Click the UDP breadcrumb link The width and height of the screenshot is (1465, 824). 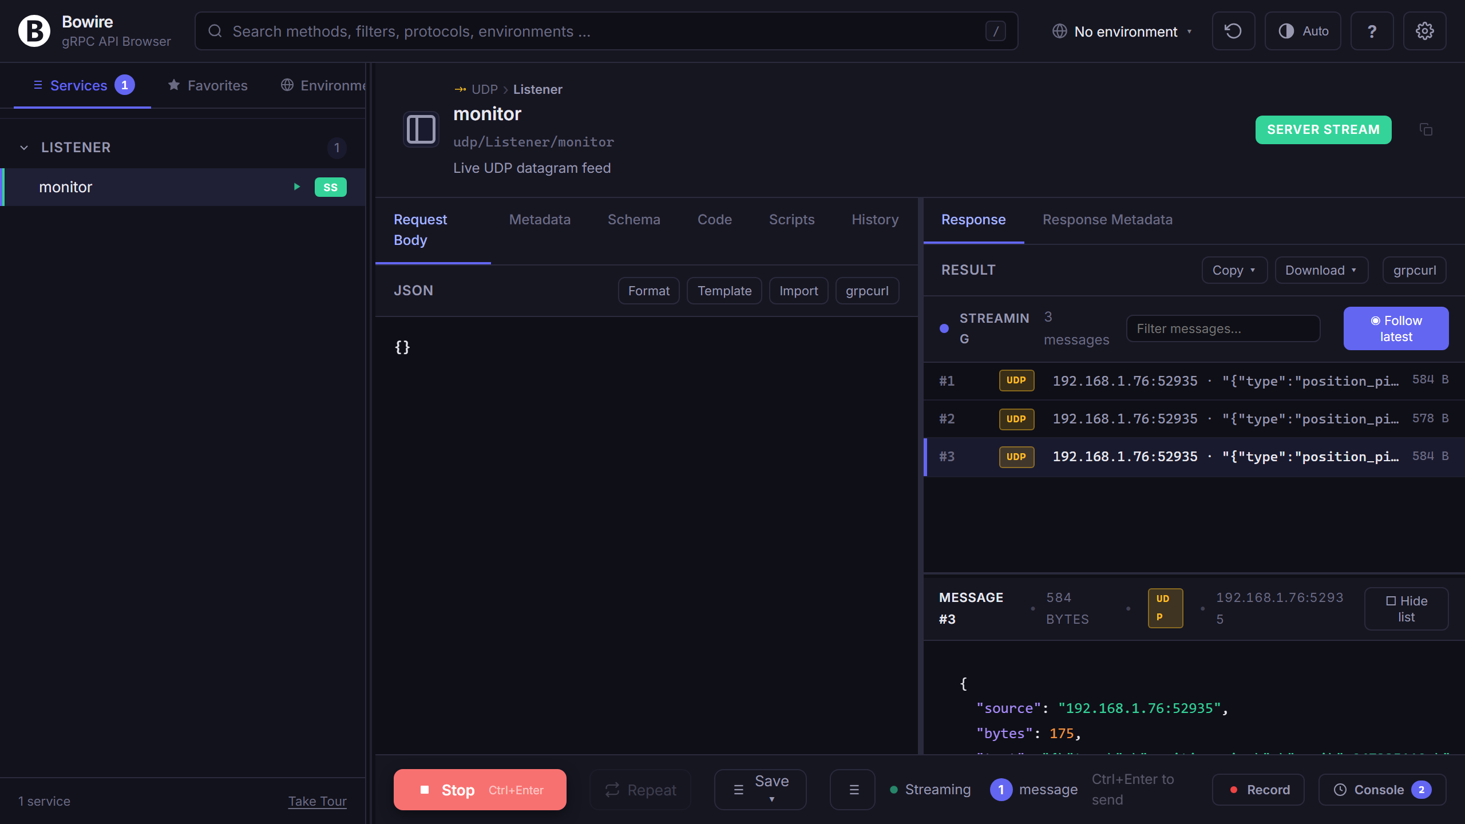484,89
